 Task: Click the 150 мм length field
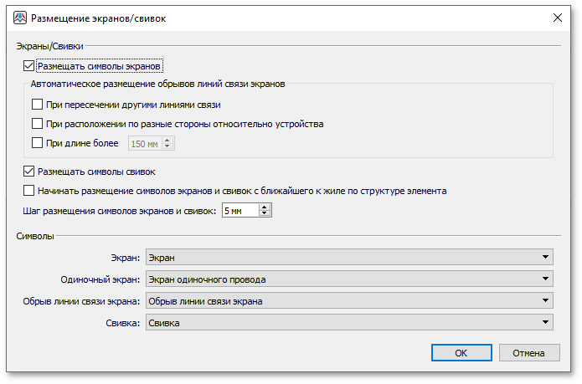pyautogui.click(x=145, y=143)
